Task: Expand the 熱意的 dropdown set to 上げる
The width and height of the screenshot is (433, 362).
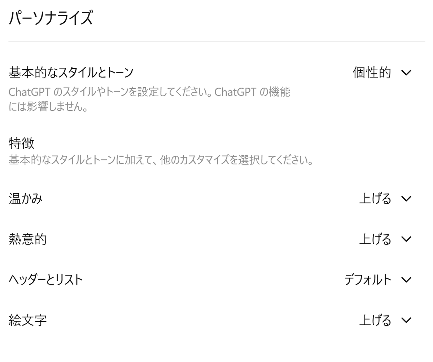Action: (x=375, y=239)
